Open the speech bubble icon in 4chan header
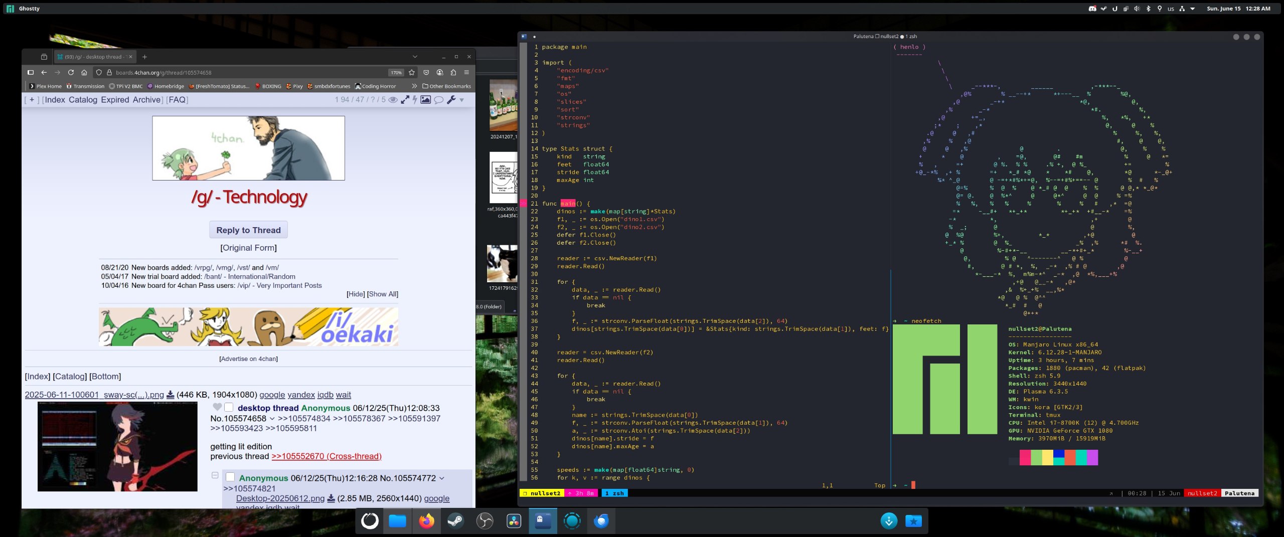The height and width of the screenshot is (537, 1284). tap(439, 100)
